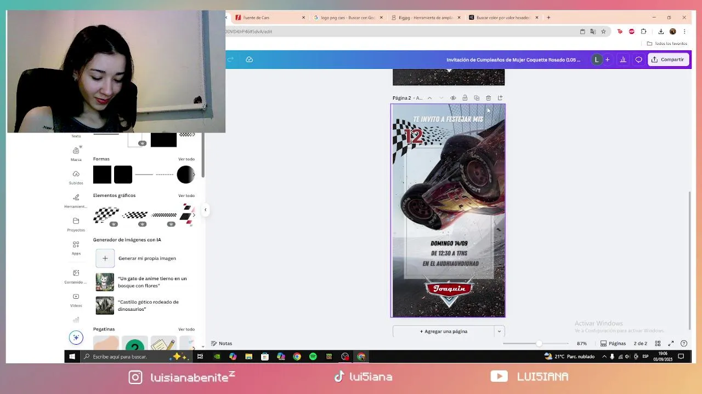The image size is (702, 394).
Task: Click the taskbar search box
Action: point(135,357)
